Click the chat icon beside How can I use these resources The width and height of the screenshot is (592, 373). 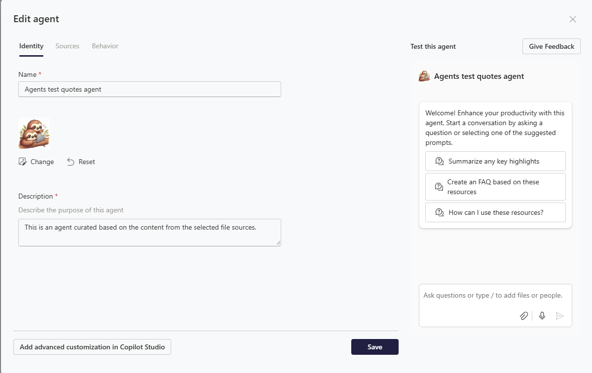pyautogui.click(x=440, y=212)
